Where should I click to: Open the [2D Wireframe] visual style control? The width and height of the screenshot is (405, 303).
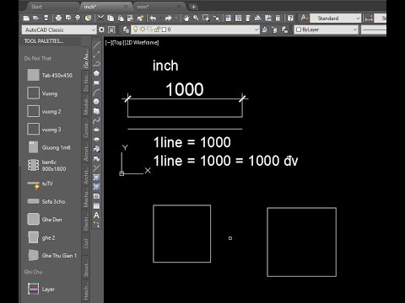pos(142,43)
